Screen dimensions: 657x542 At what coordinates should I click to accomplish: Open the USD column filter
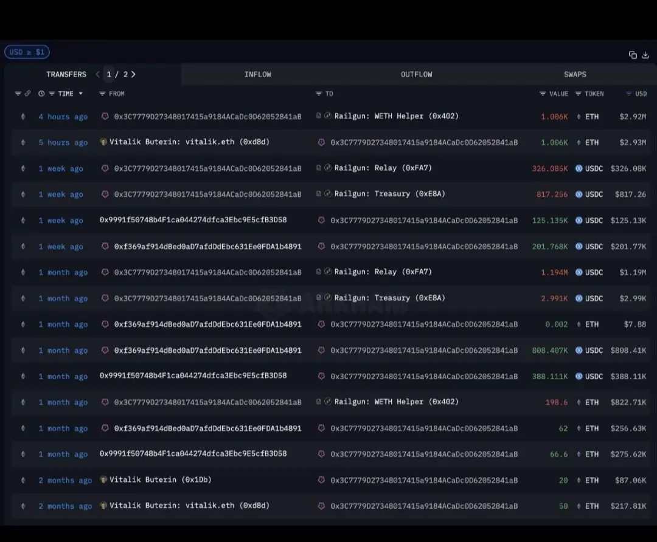tap(628, 94)
